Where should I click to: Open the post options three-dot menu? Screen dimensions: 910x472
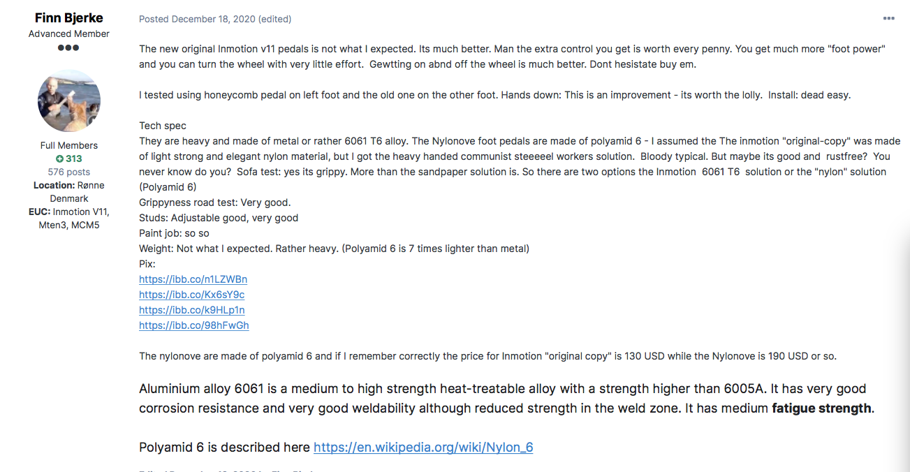pos(888,19)
